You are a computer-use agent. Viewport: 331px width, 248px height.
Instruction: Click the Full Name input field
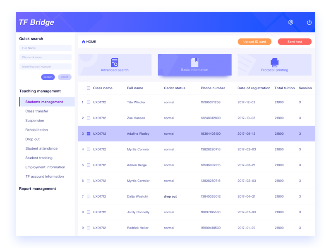(45, 48)
